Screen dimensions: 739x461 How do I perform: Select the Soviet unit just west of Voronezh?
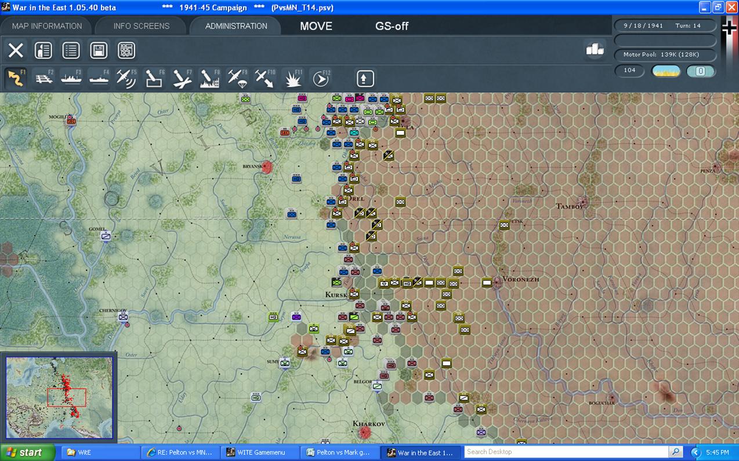487,283
